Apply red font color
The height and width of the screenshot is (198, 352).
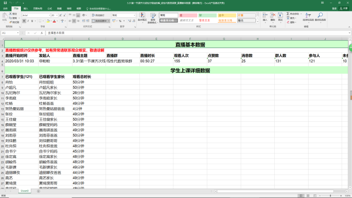54,21
